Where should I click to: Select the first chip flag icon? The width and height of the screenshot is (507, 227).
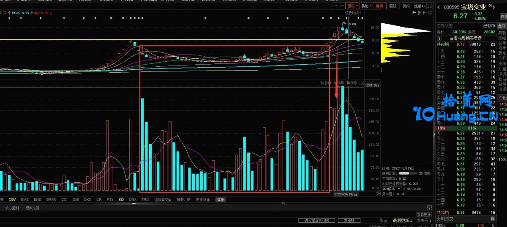point(414,13)
